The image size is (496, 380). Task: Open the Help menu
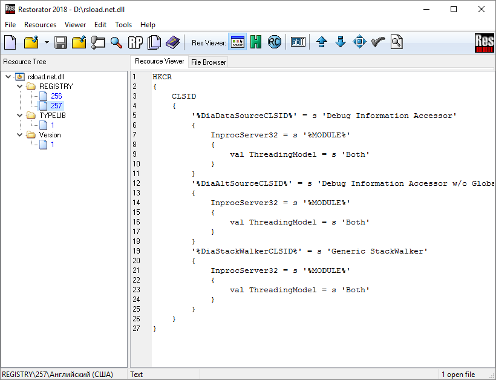(x=148, y=25)
